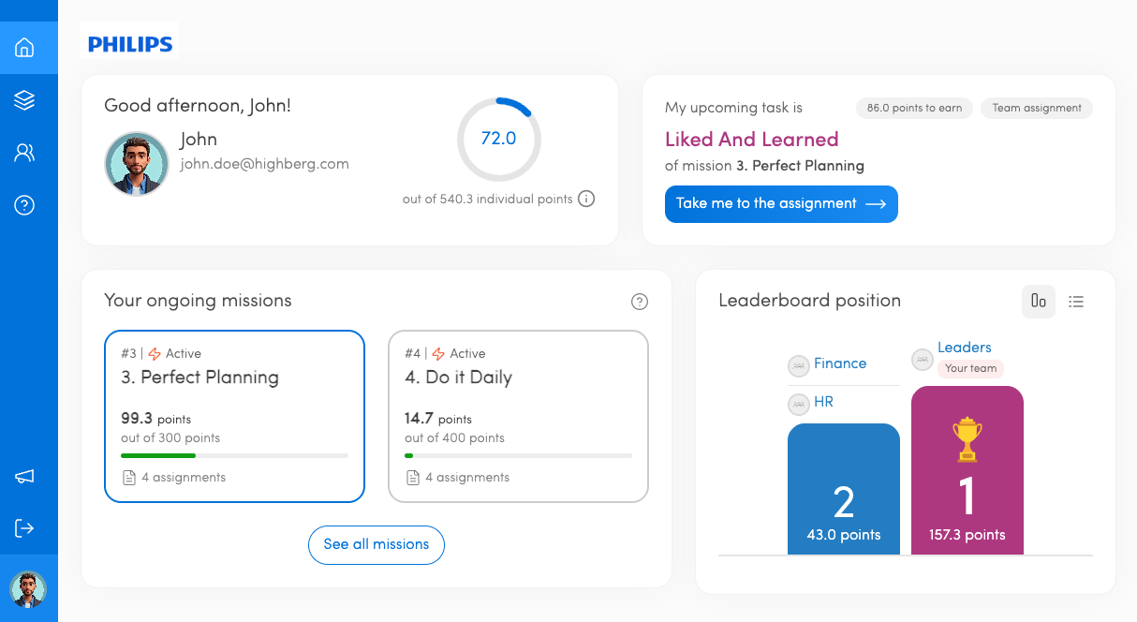Click the Perfect Planning progress bar

click(x=234, y=455)
